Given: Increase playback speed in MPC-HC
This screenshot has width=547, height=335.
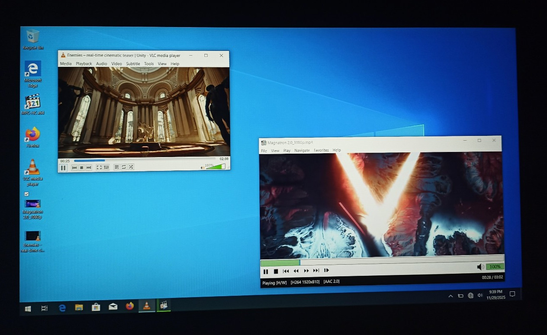Looking at the screenshot, I should click(306, 271).
